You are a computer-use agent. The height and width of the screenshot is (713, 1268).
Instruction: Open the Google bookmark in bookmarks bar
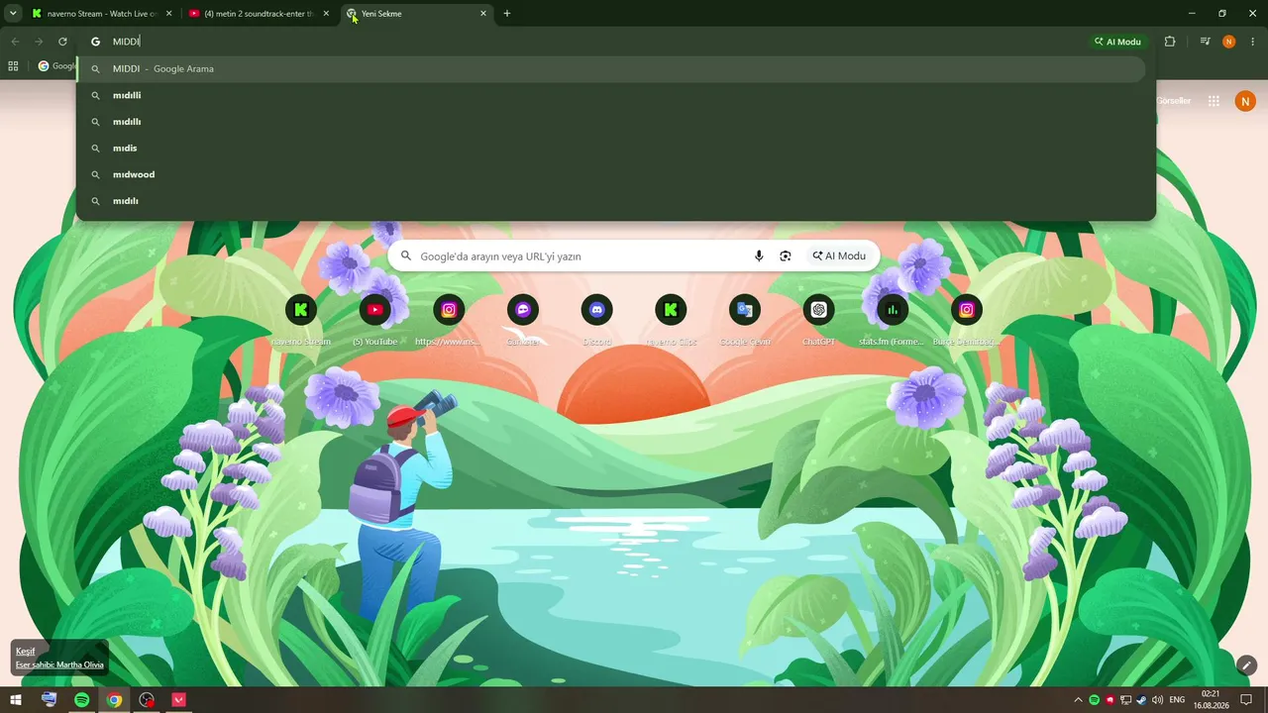(55, 66)
